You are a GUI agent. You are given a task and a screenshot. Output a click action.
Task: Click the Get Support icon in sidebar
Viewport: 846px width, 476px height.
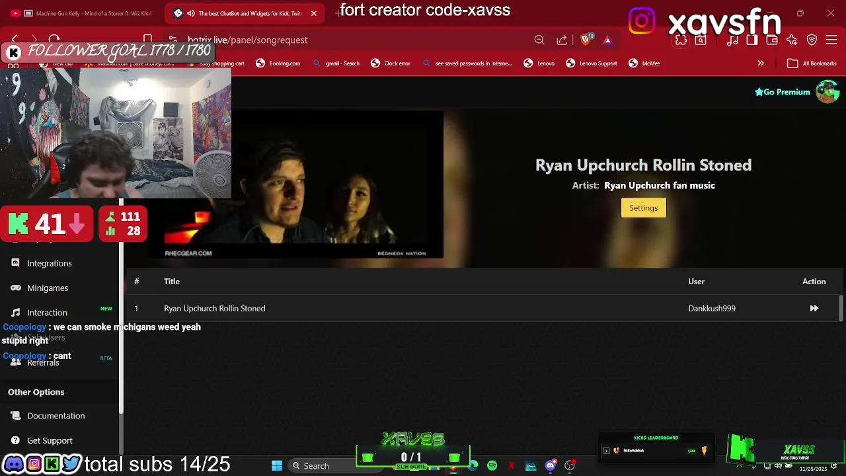15,440
